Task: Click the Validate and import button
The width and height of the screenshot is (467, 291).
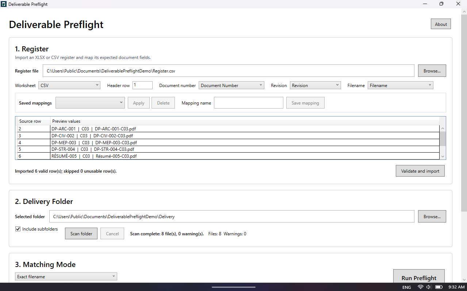Action: pos(420,171)
